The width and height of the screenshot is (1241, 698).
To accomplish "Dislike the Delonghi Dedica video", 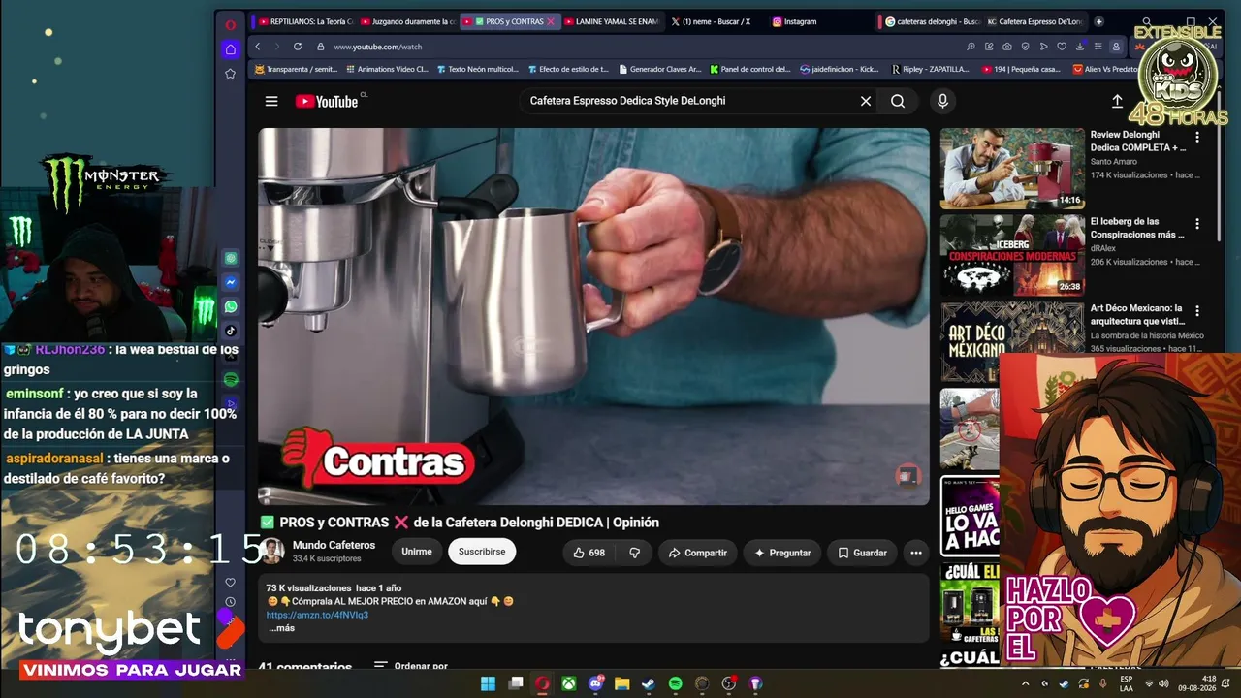I will (x=635, y=553).
